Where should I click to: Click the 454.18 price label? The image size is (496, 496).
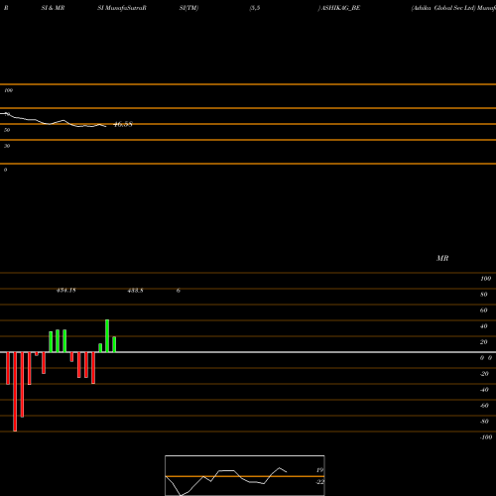(x=66, y=291)
